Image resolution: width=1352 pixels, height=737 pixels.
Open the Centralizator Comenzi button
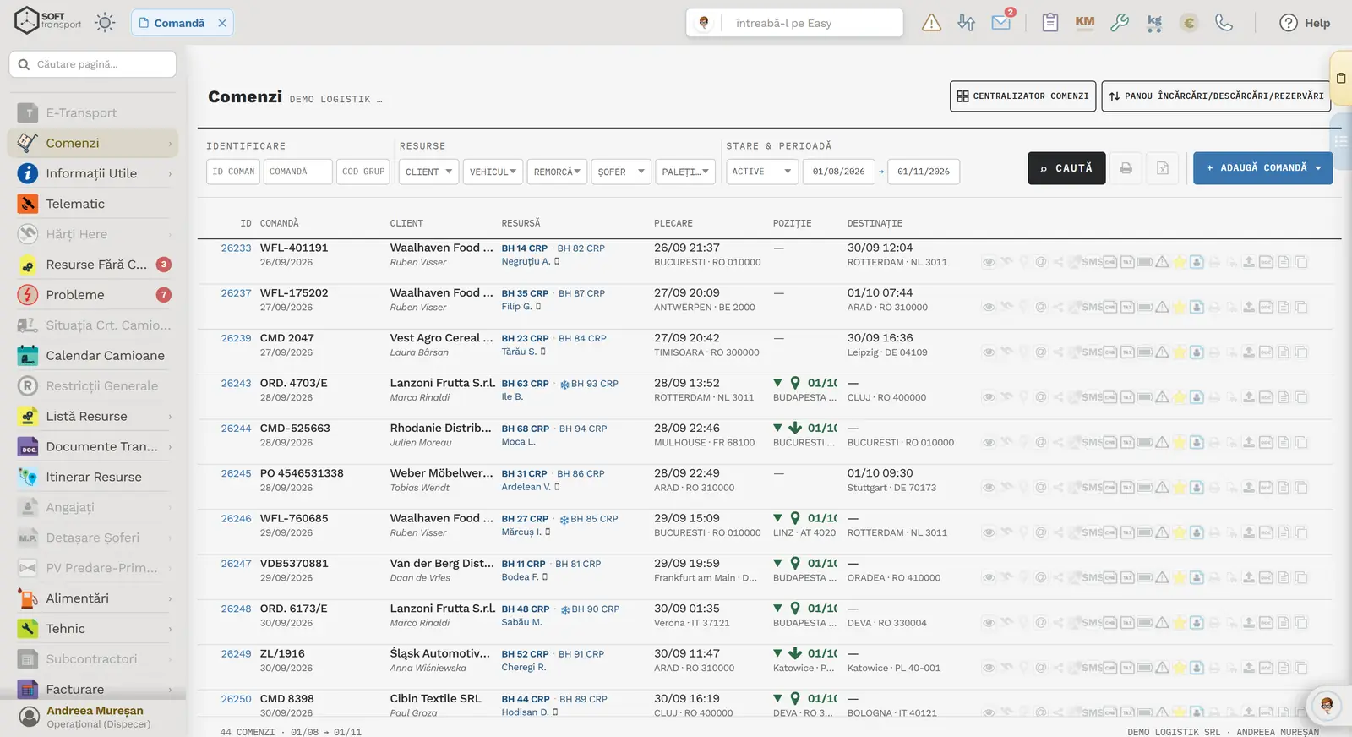pyautogui.click(x=1022, y=96)
